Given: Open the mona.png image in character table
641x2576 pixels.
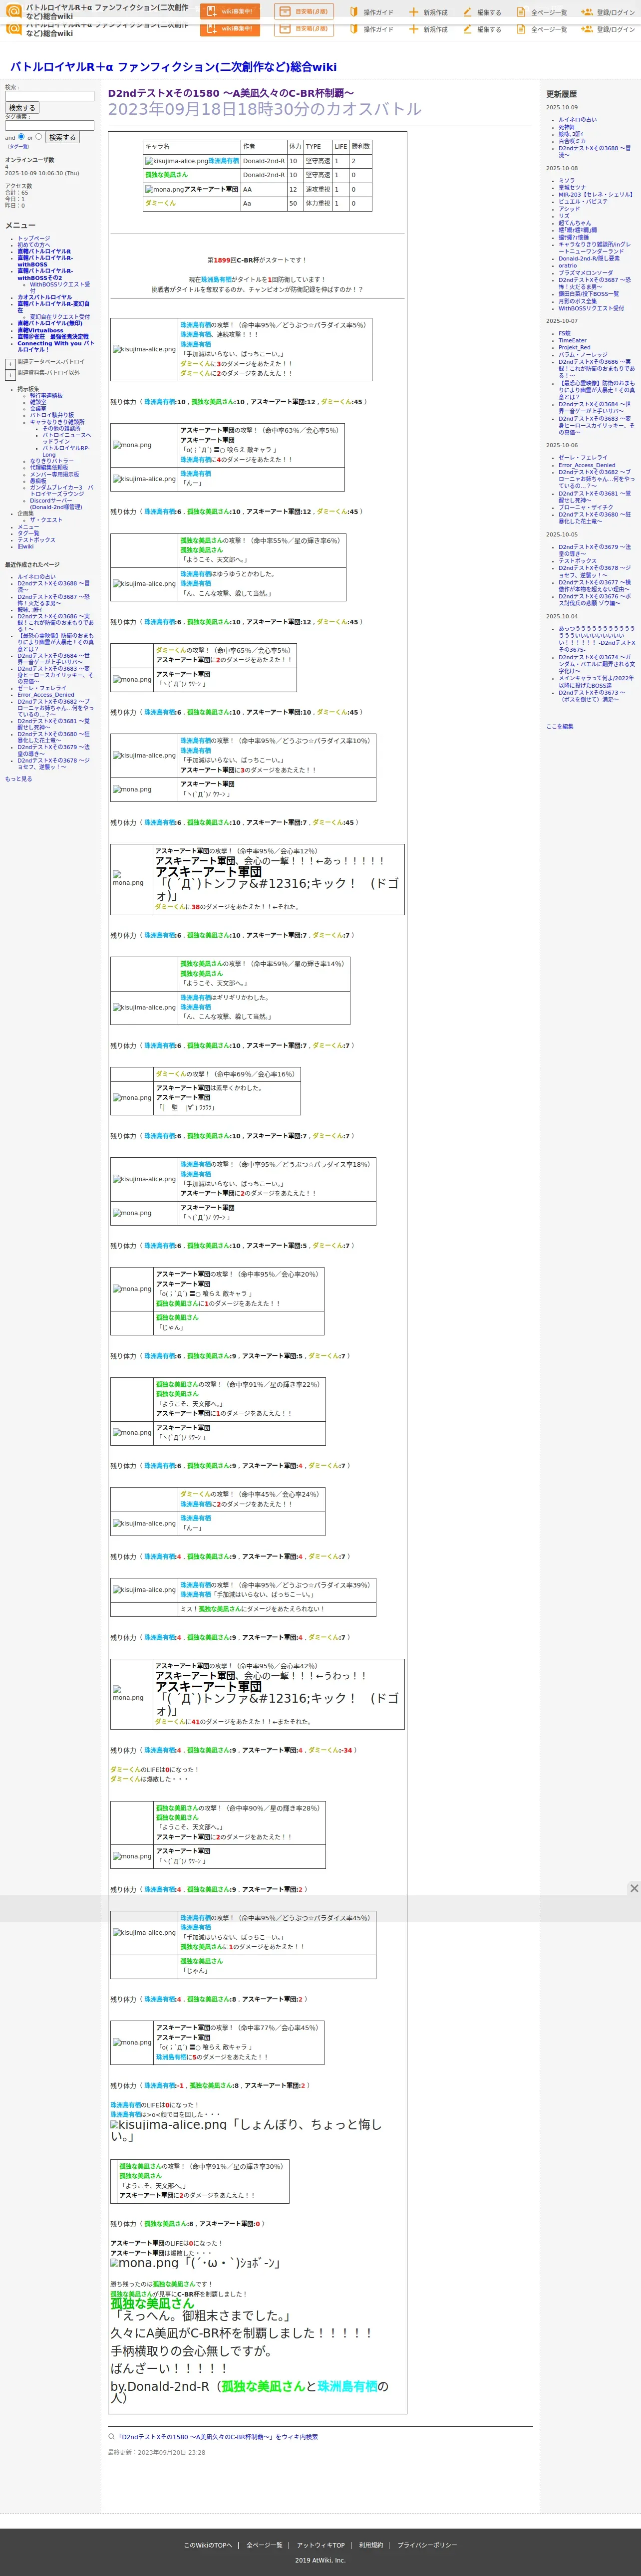Looking at the screenshot, I should coord(164,189).
